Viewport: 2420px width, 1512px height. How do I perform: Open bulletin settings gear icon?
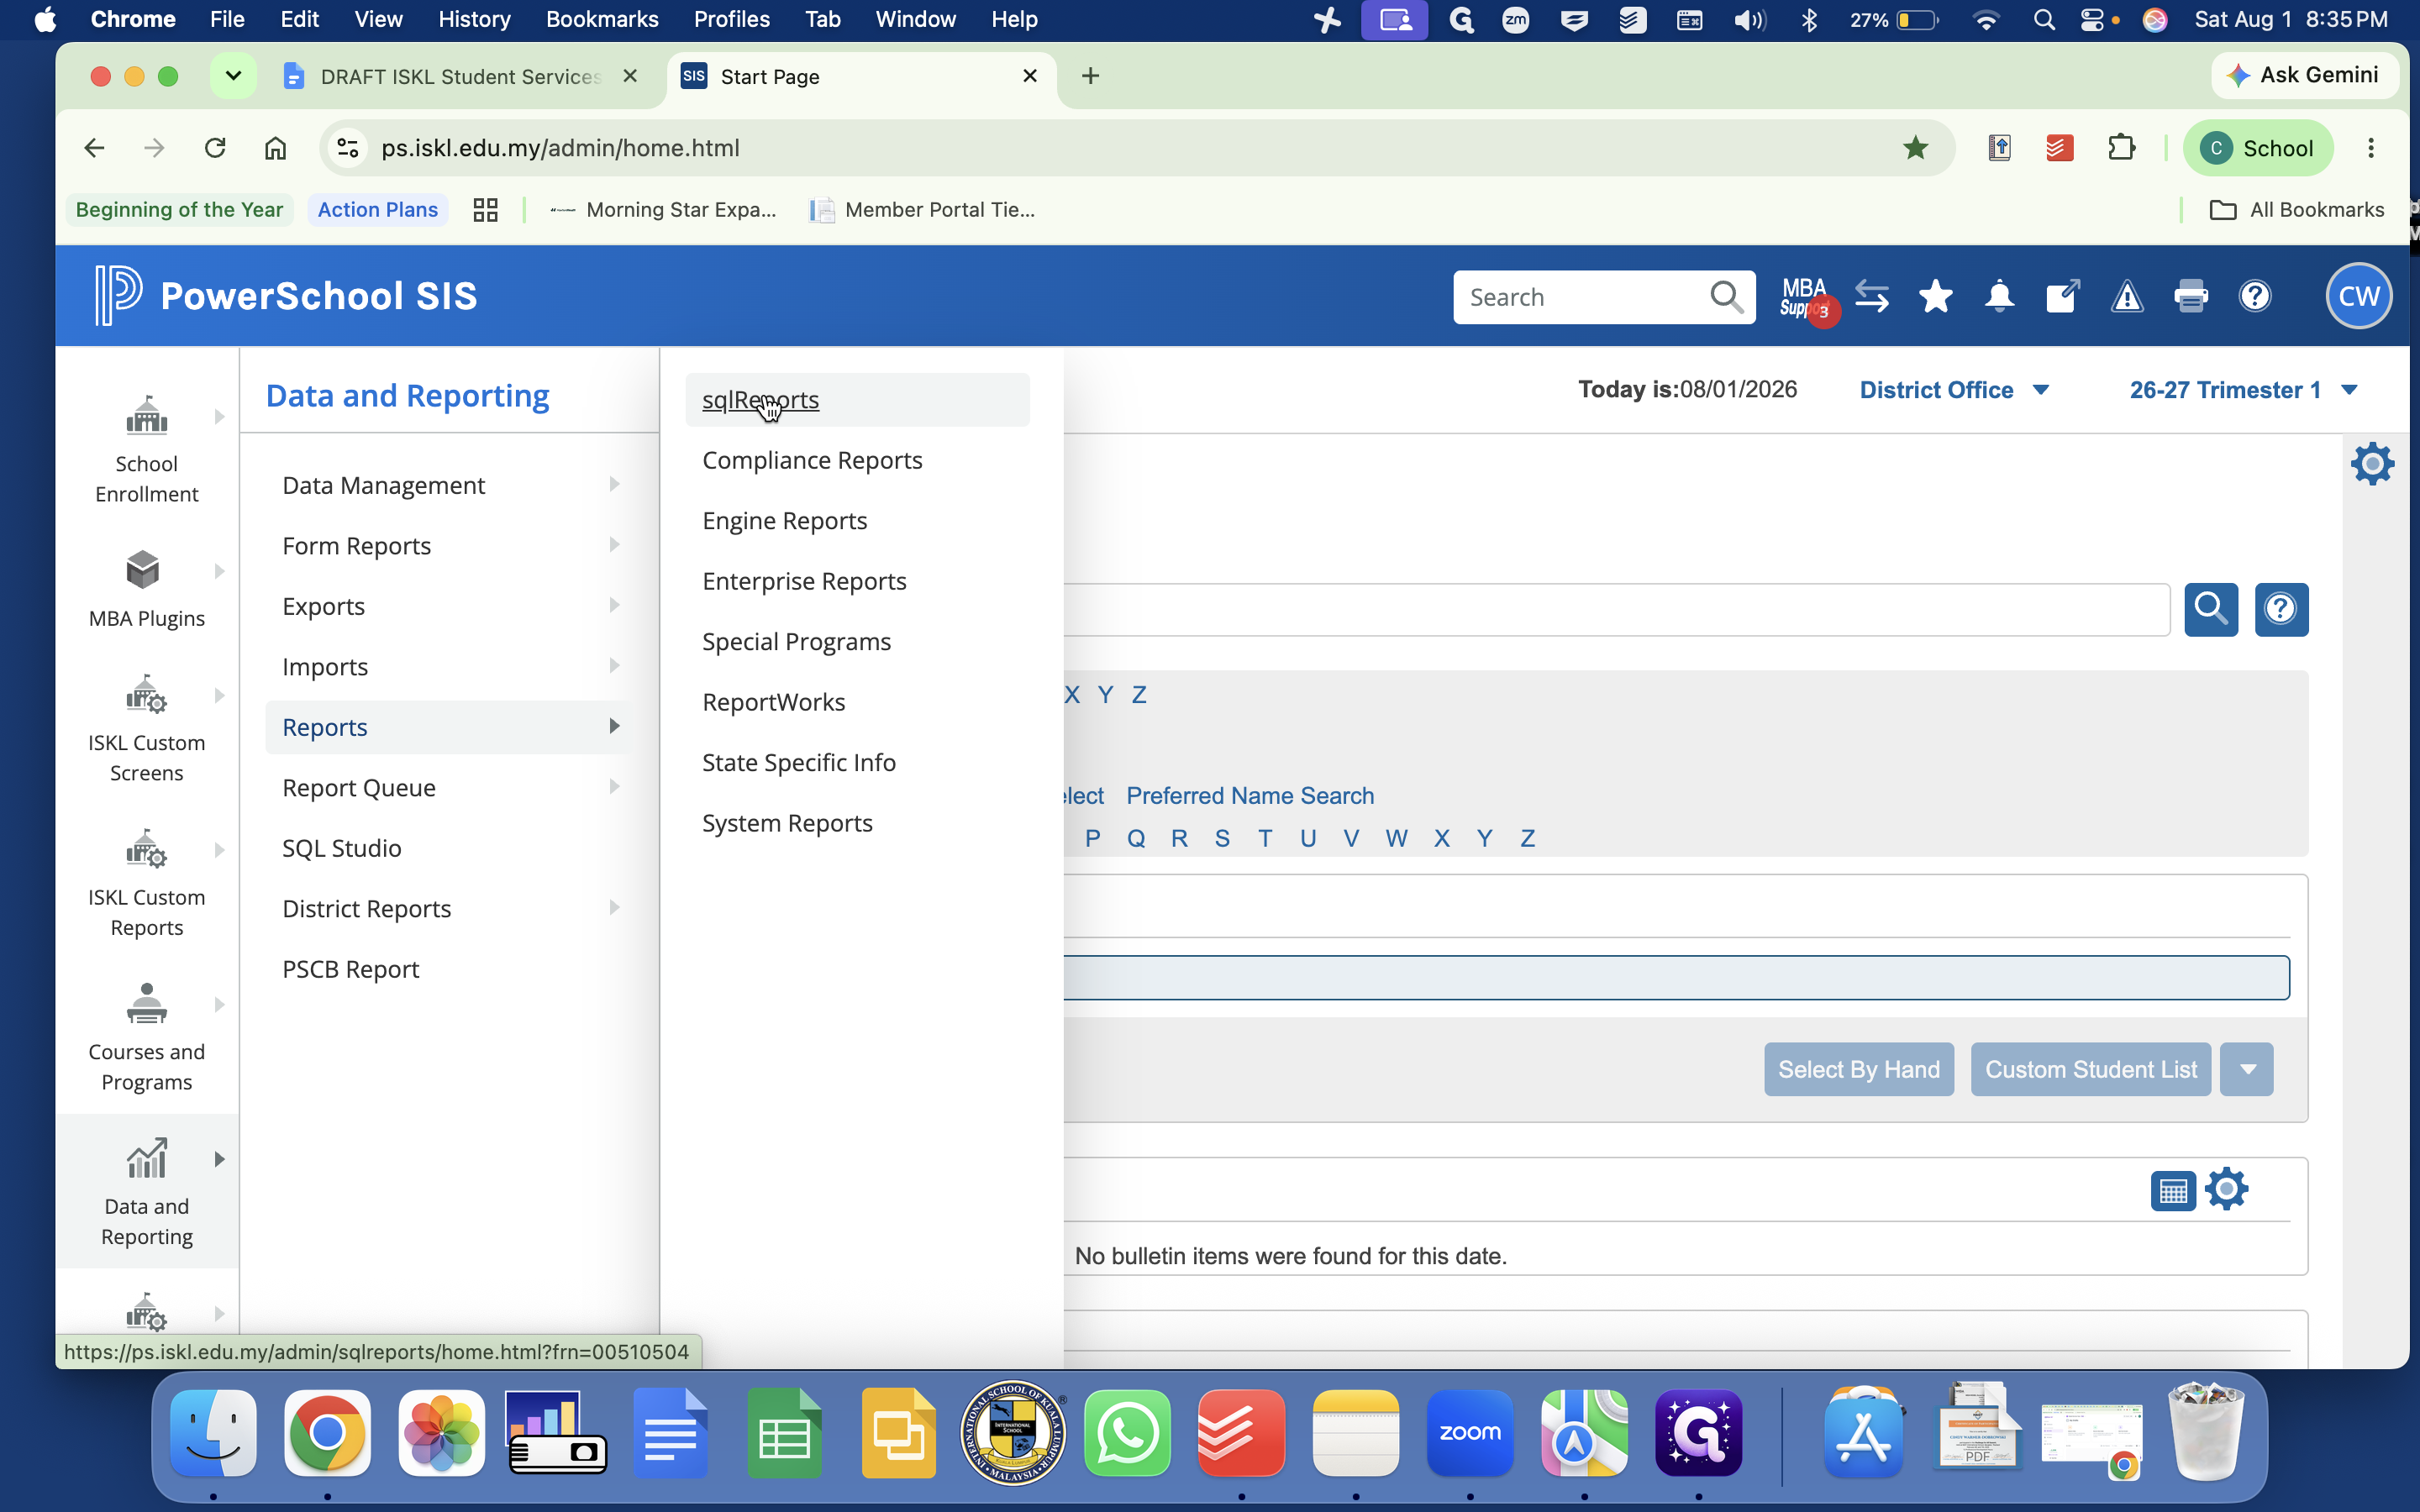[x=2227, y=1190]
